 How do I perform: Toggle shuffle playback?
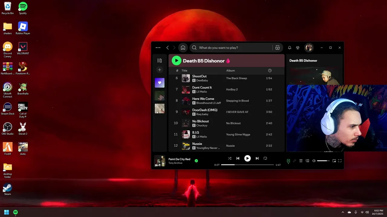tap(229, 158)
